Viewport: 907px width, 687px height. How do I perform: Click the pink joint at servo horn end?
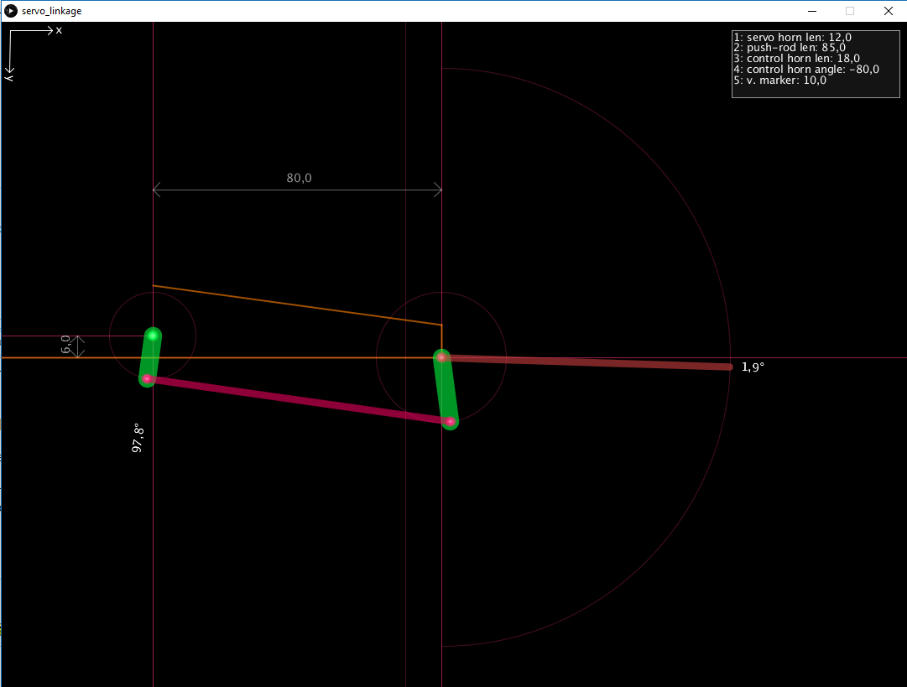[x=148, y=379]
